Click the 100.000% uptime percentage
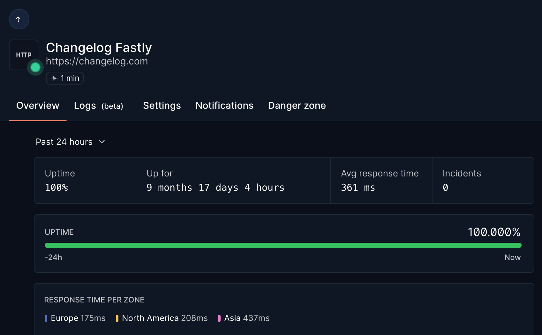The height and width of the screenshot is (335, 542). tap(494, 232)
